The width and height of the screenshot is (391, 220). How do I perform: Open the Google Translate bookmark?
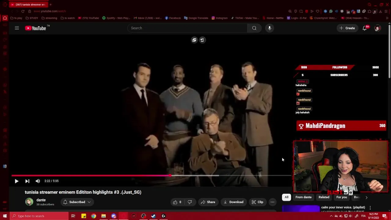[196, 18]
